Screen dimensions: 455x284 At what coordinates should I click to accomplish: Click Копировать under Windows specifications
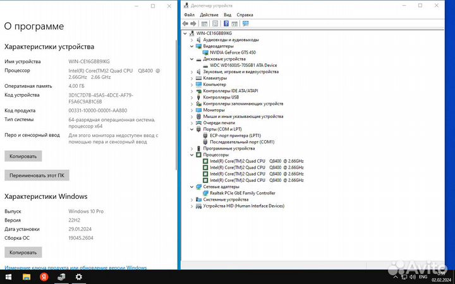[x=23, y=252]
